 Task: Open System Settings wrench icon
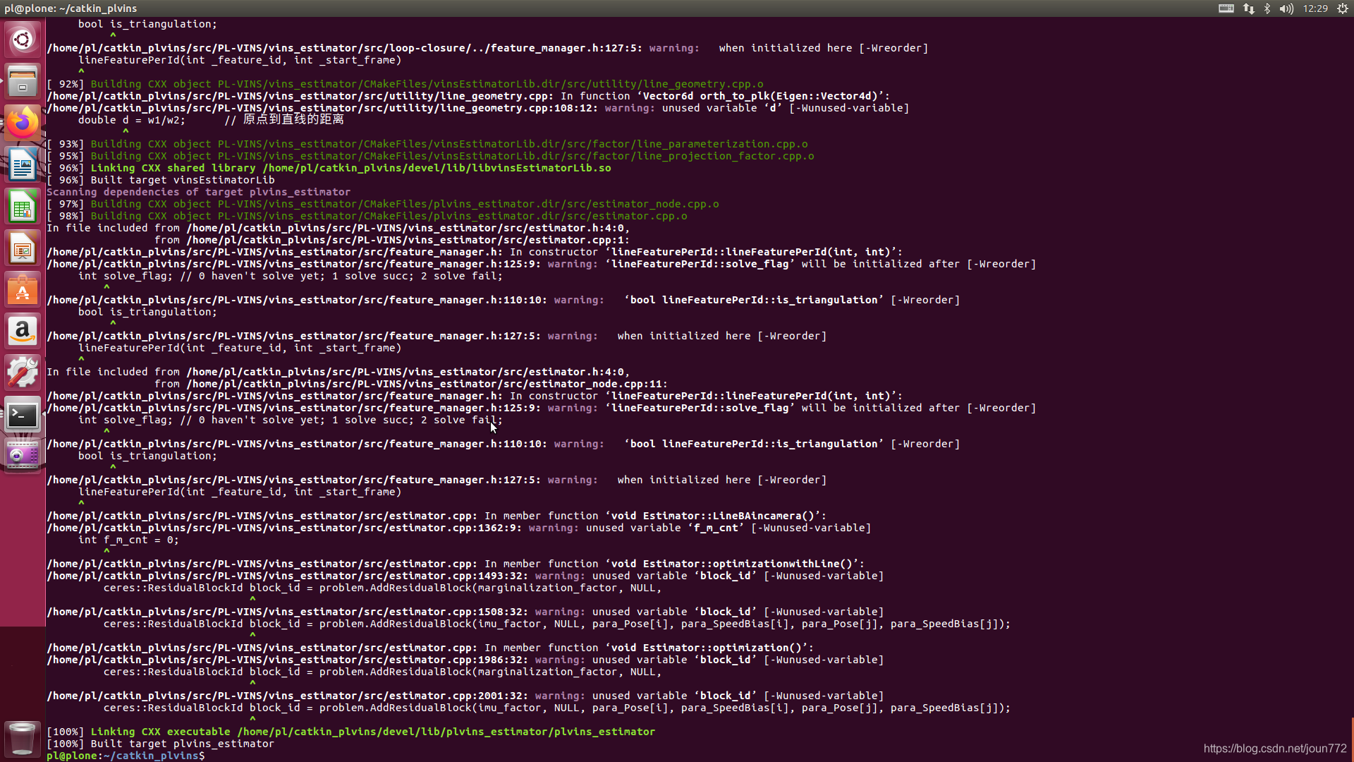click(23, 373)
